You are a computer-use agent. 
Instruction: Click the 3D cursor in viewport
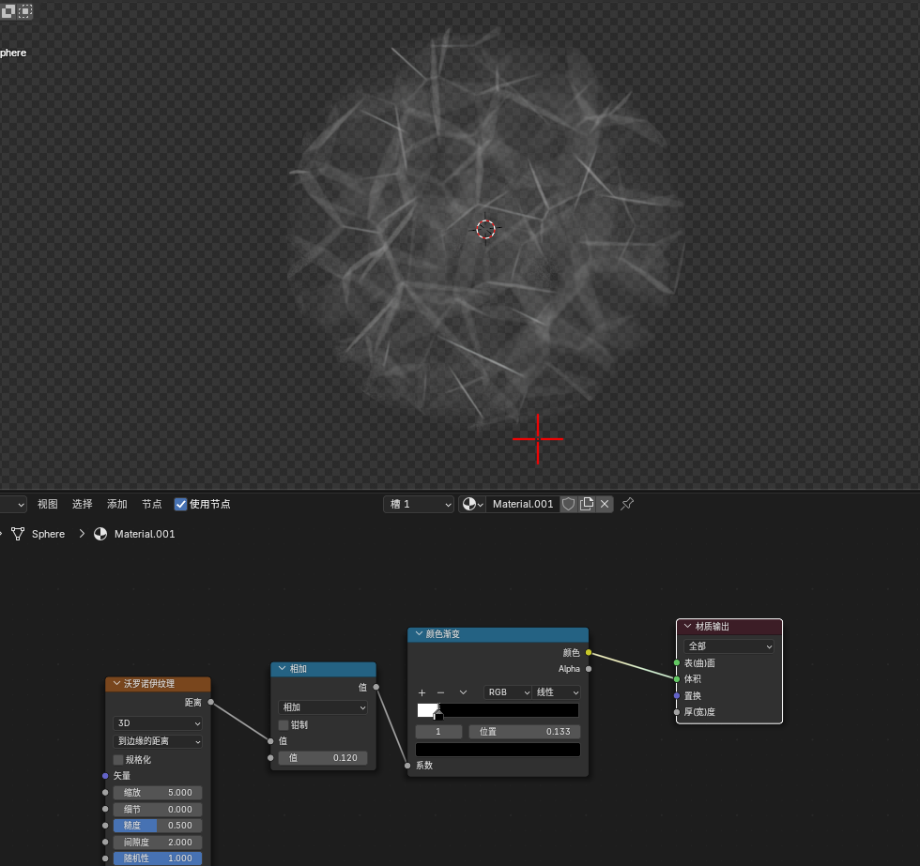486,229
